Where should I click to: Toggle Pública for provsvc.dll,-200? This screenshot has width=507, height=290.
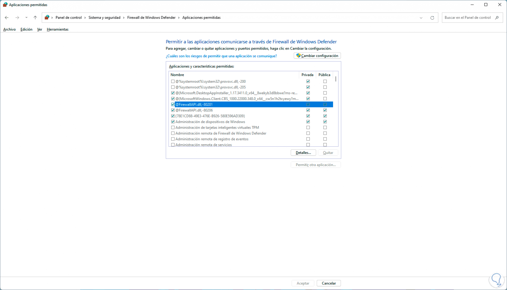[x=325, y=81]
